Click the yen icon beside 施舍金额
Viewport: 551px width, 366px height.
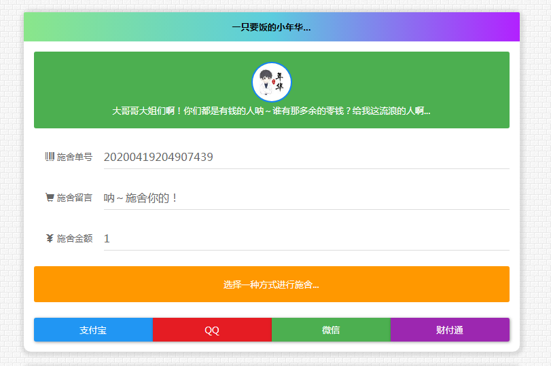pos(50,238)
